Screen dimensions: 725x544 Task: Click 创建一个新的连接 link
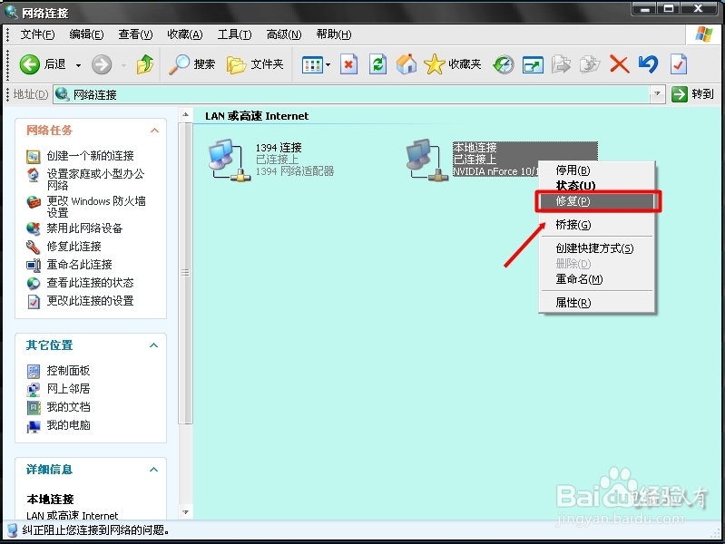pos(90,156)
